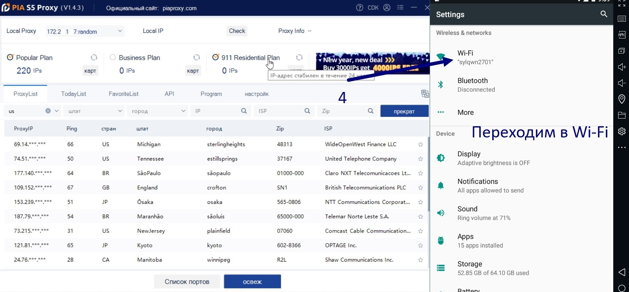Click the CDK label in title bar
629x292 pixels.
[x=373, y=8]
